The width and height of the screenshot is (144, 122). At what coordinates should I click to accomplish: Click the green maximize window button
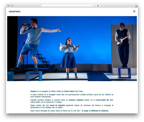[x=13, y=5]
